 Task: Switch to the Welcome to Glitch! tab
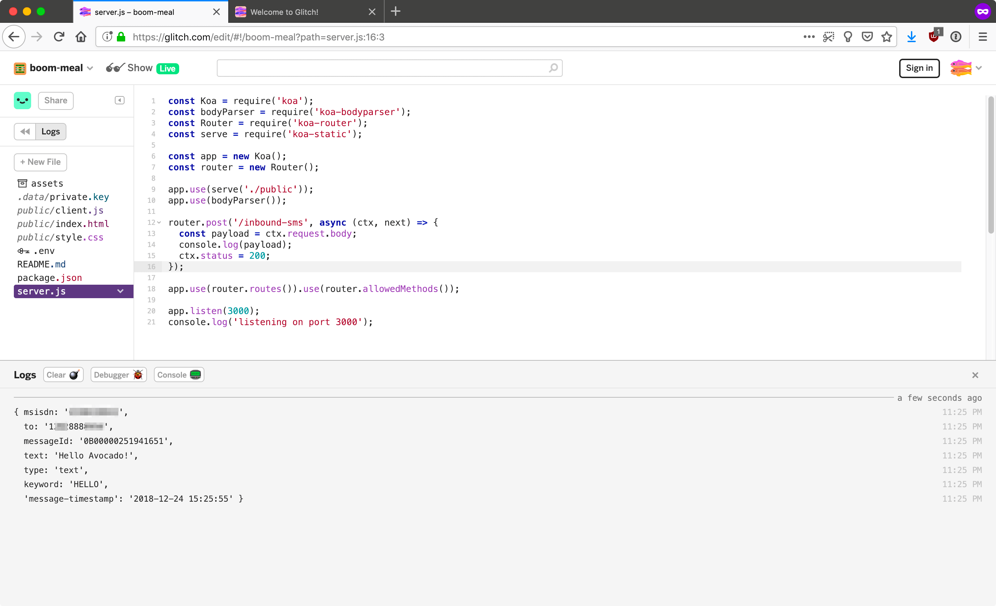(x=306, y=12)
